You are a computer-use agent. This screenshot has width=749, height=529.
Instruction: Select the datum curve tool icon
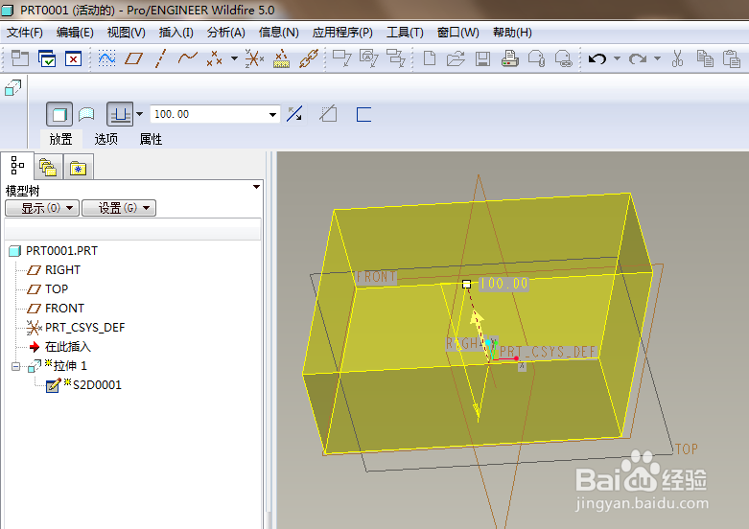pos(187,58)
